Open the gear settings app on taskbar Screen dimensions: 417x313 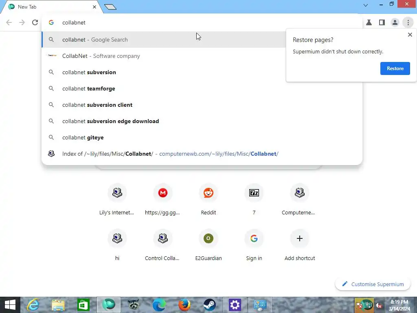(235, 305)
